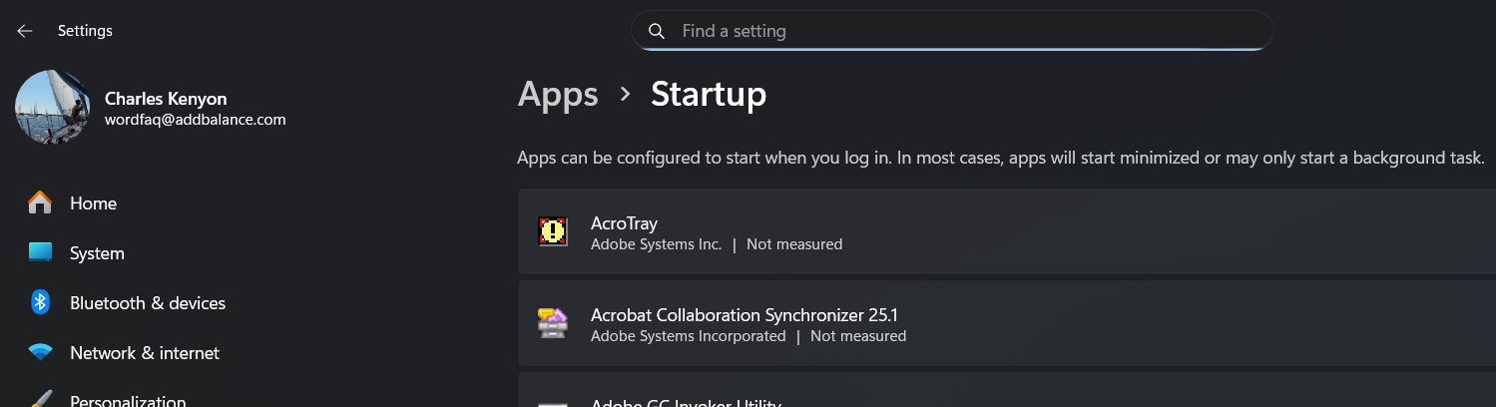The image size is (1496, 407).
Task: Click the Acrobat Collaboration Synchronizer icon
Action: click(x=552, y=323)
